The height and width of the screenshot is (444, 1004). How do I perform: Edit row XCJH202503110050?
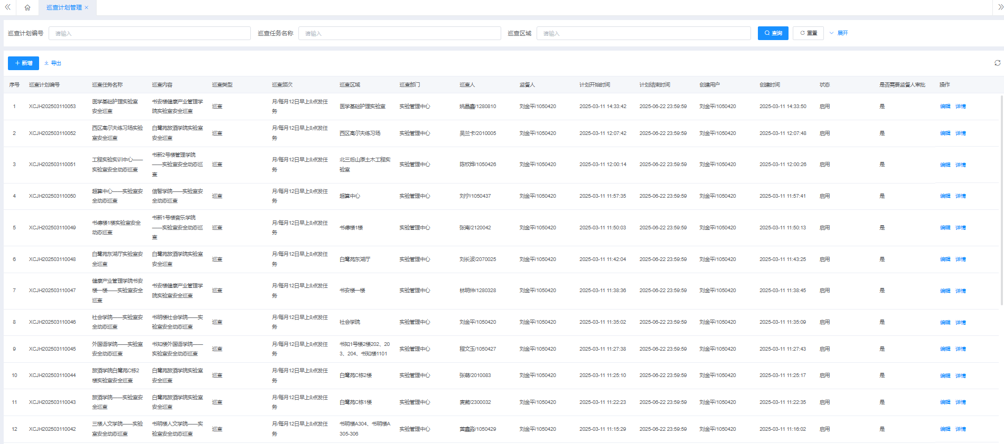(x=945, y=196)
